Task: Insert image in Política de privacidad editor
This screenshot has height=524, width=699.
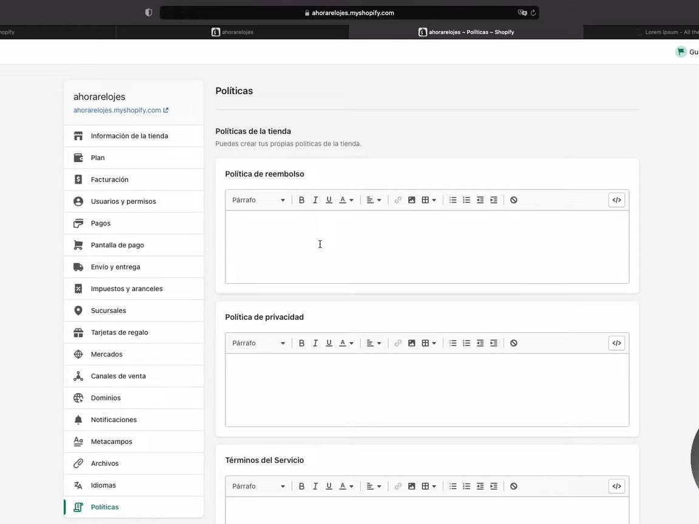Action: 412,343
